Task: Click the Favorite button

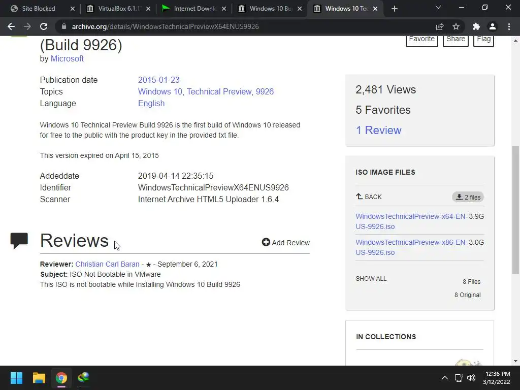Action: click(422, 41)
